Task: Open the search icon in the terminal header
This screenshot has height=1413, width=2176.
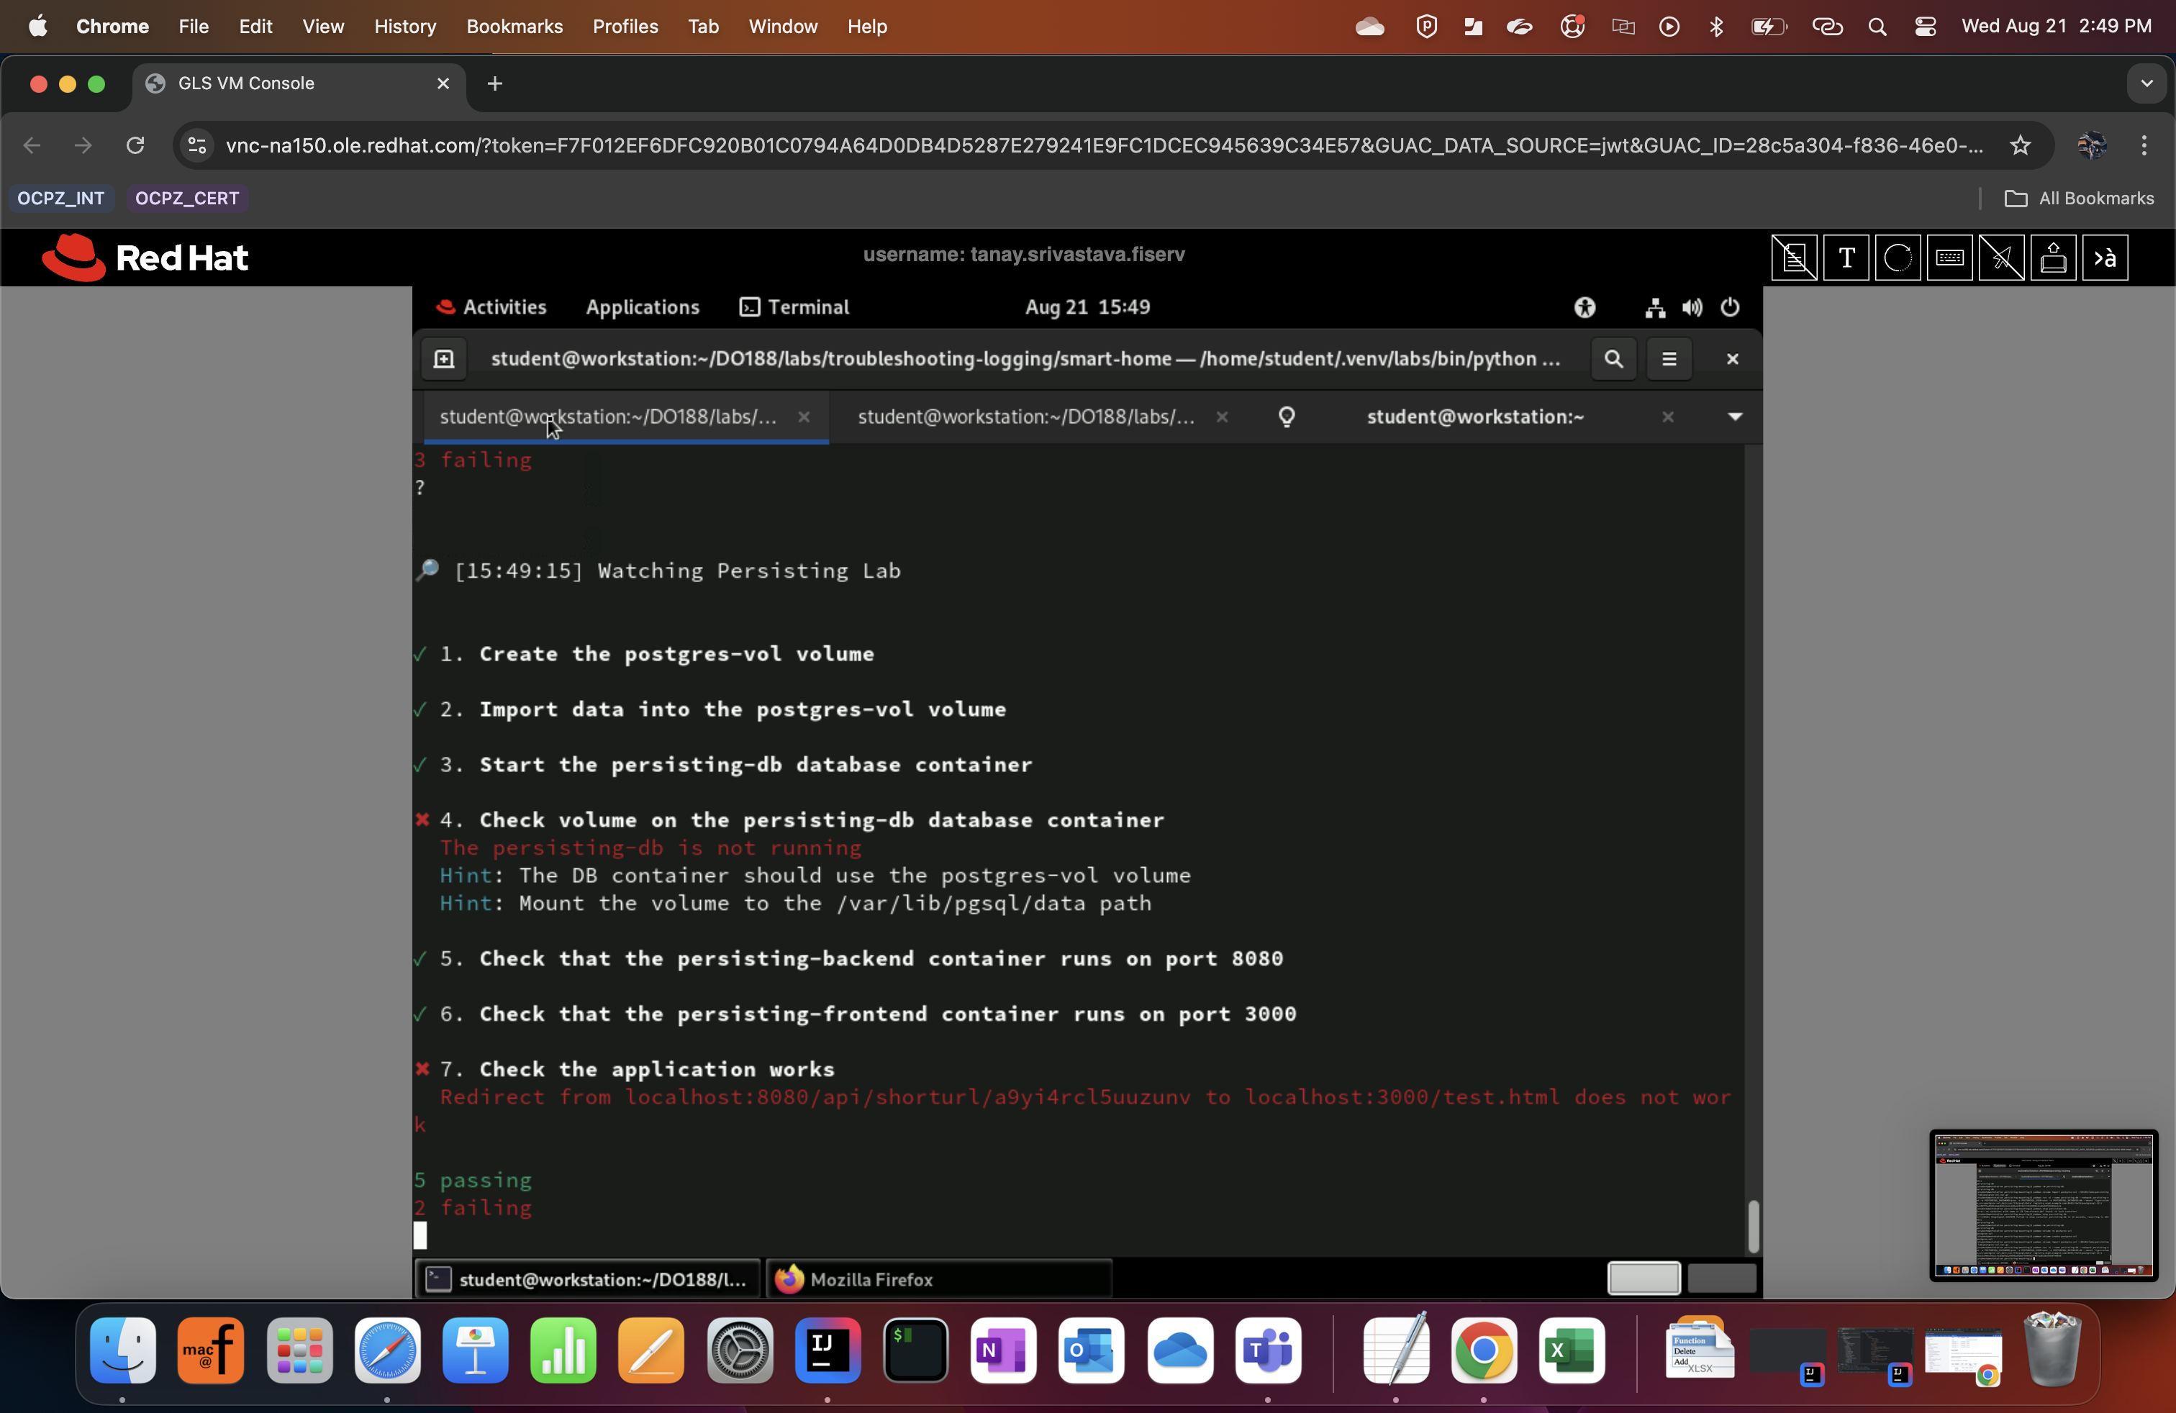Action: coord(1613,358)
